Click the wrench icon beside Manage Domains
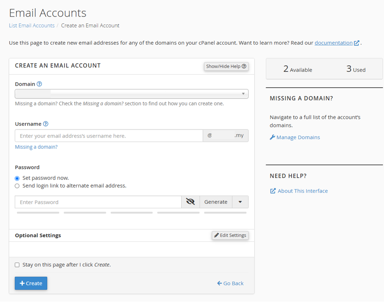Viewport: 384px width, 302px height. [x=272, y=137]
